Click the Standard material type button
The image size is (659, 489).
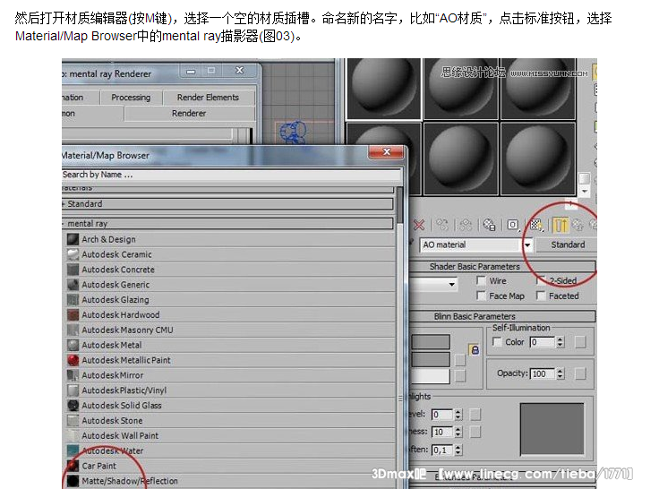pyautogui.click(x=569, y=244)
